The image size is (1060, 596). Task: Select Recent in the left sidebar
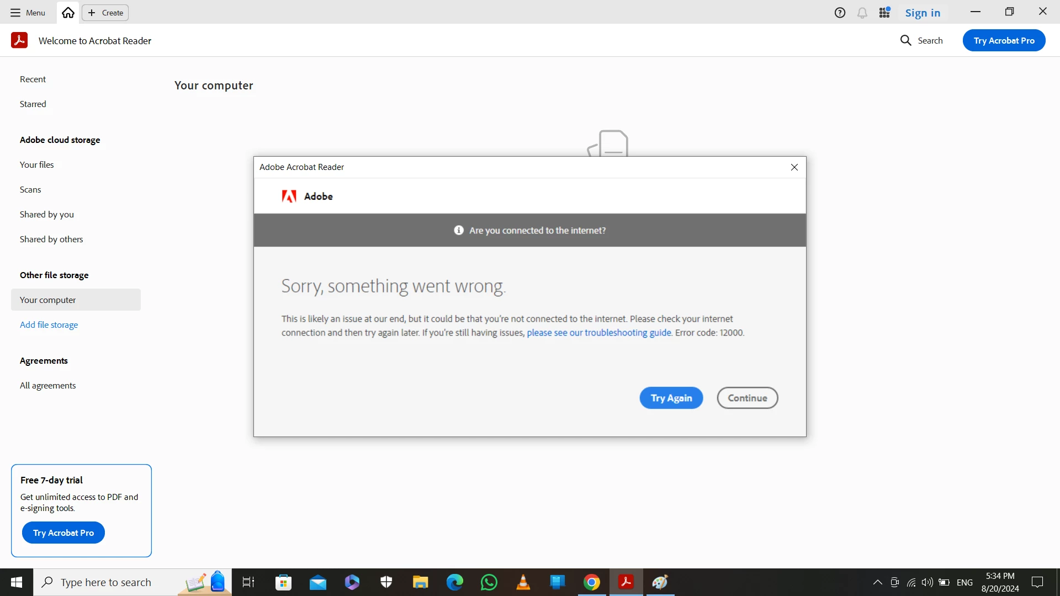click(x=33, y=79)
